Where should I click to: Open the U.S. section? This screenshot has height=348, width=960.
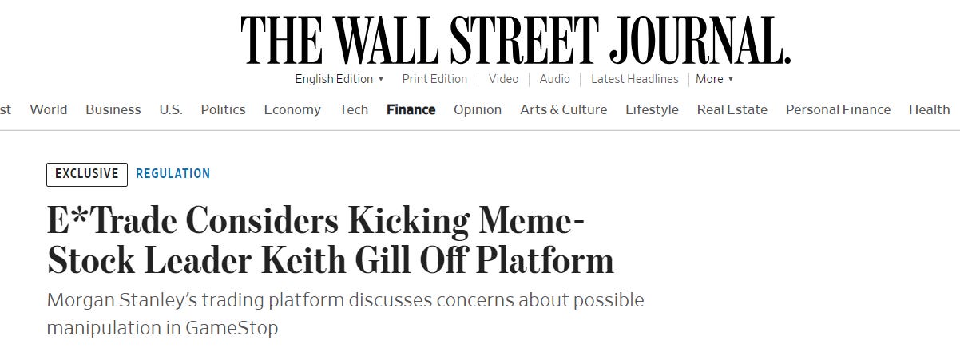coord(171,110)
